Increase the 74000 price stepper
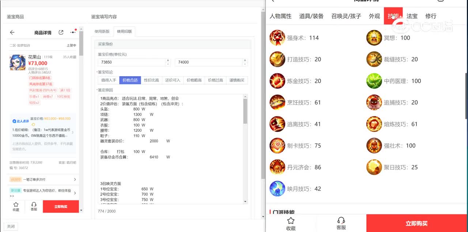The width and height of the screenshot is (468, 232). tap(245, 60)
